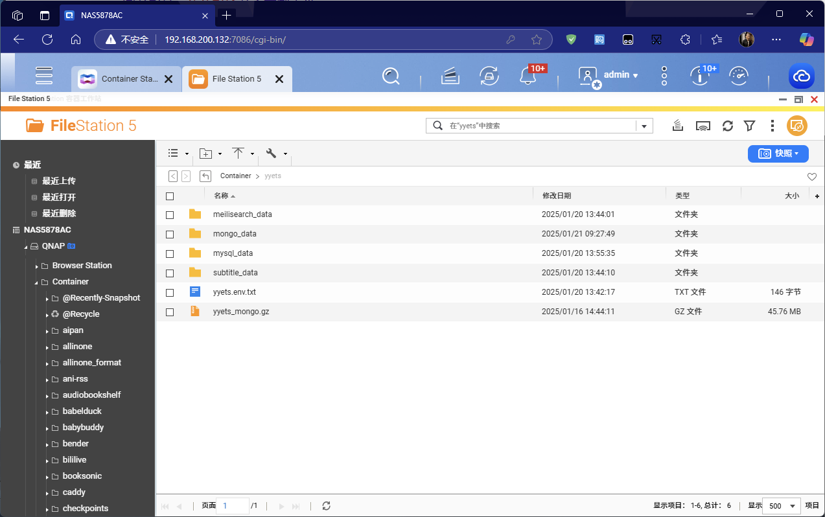Open the remote mount icon
This screenshot has height=517, width=825.
point(704,126)
